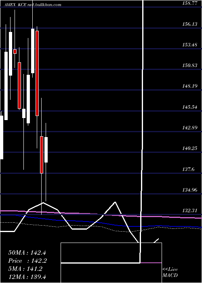Click the 148.19 price axis label
The height and width of the screenshot is (283, 202).
190,86
